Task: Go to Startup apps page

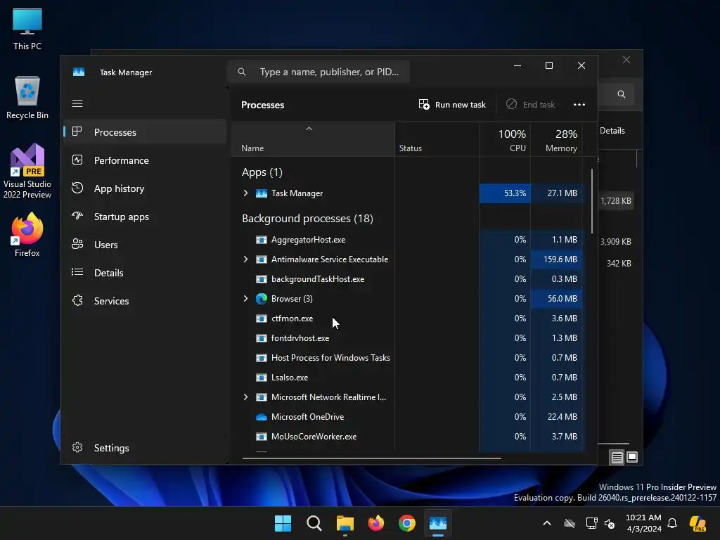Action: [145, 217]
